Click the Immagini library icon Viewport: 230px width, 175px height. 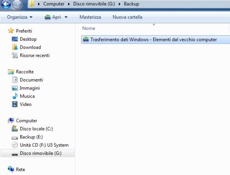pyautogui.click(x=15, y=88)
